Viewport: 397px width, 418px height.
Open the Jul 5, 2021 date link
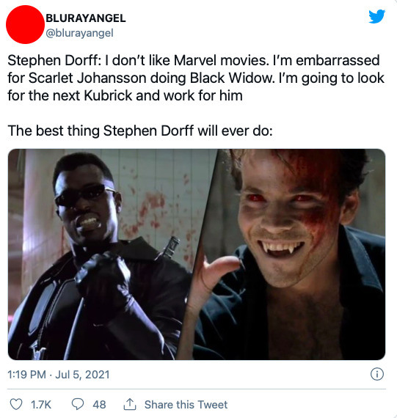(82, 375)
